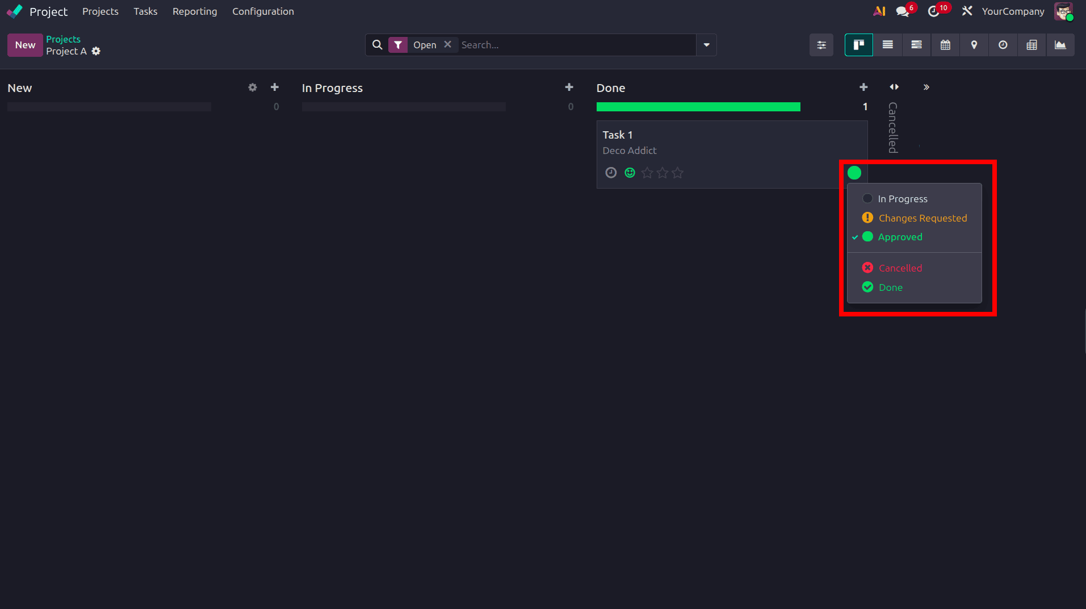Switch to Gantt view
This screenshot has width=1086, height=609.
[x=916, y=45]
